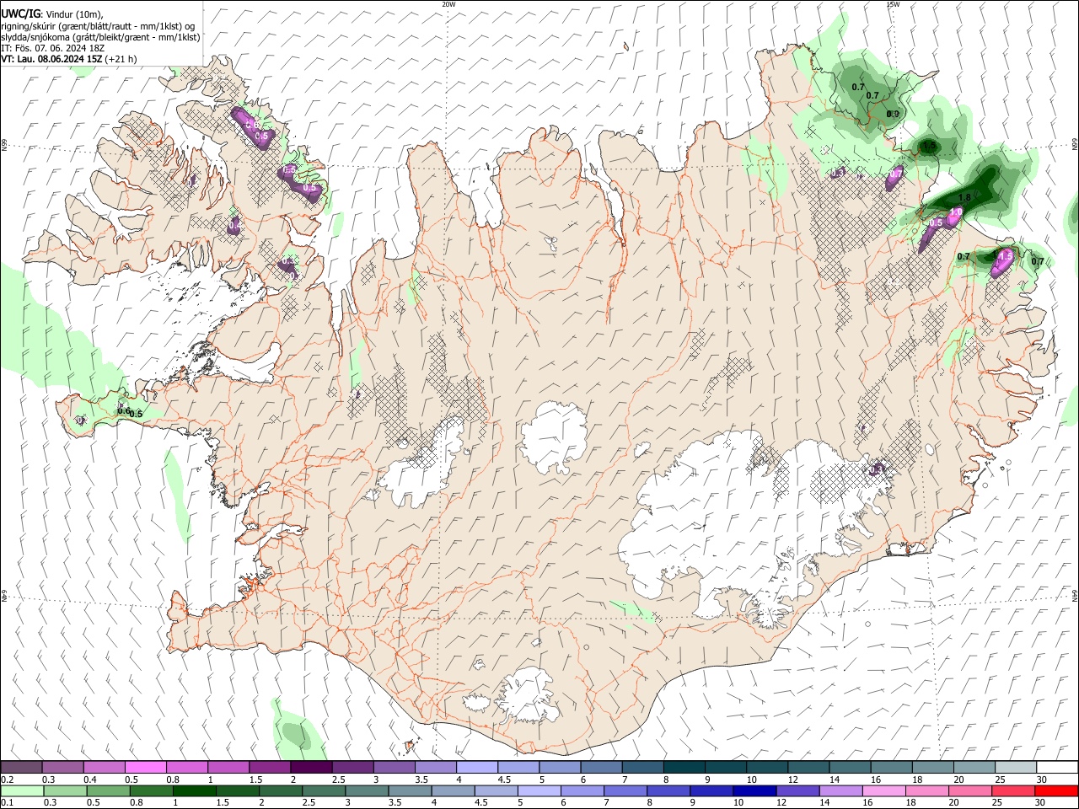Screen dimensions: 1079x809
Task: Click the 15W meridian label at the top
Action: (x=893, y=4)
